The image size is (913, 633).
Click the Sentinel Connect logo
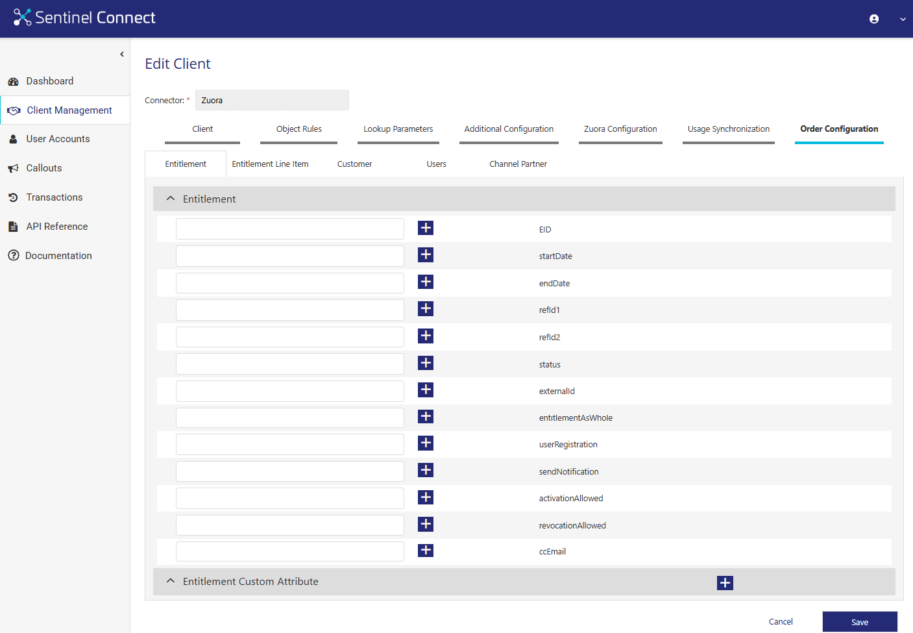pyautogui.click(x=85, y=18)
